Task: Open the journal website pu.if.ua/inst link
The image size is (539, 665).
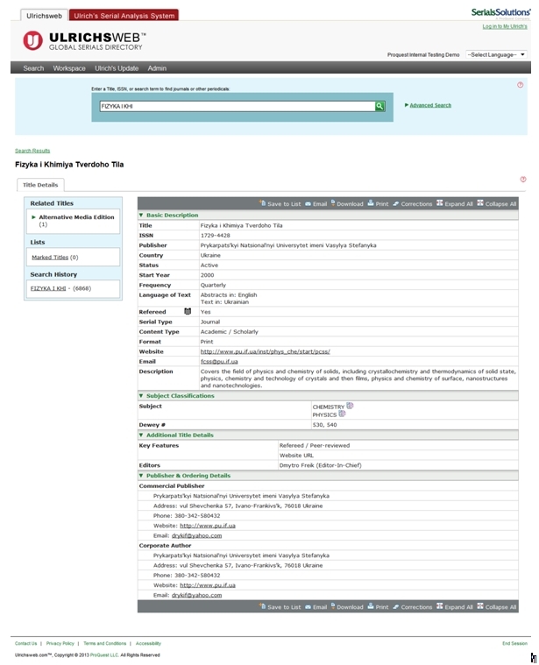Action: click(x=265, y=351)
